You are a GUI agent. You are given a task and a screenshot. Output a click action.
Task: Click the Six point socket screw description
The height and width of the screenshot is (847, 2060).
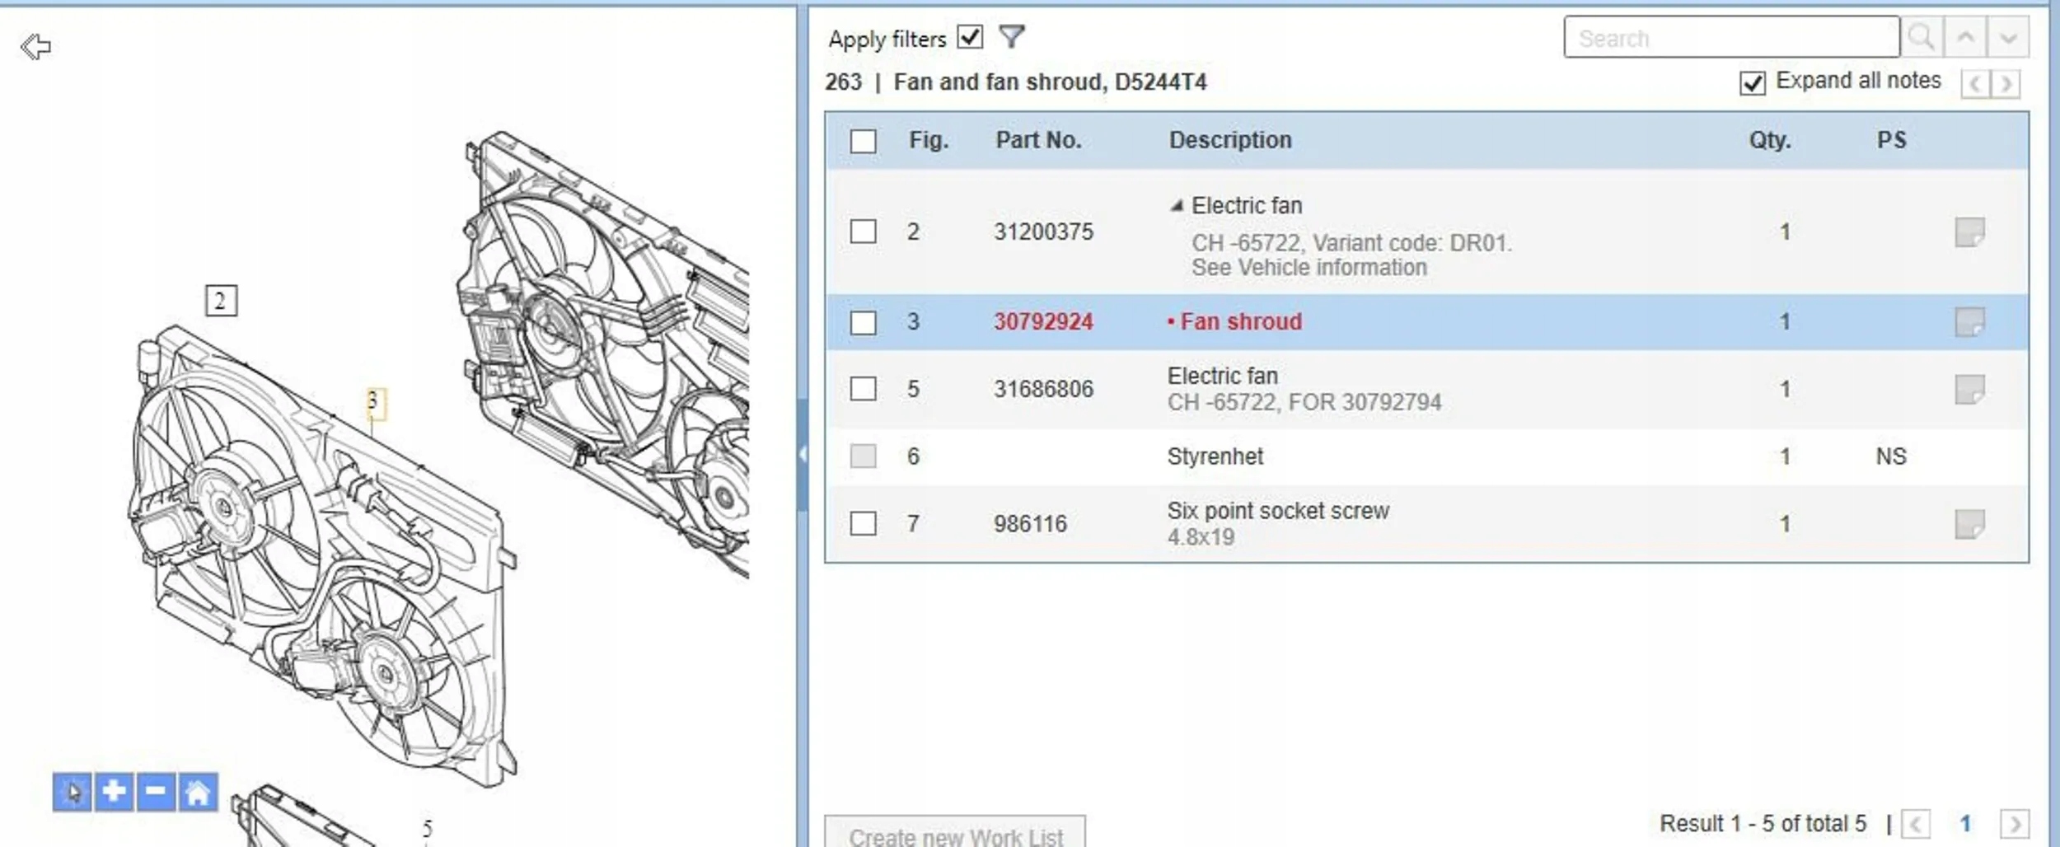(1278, 511)
